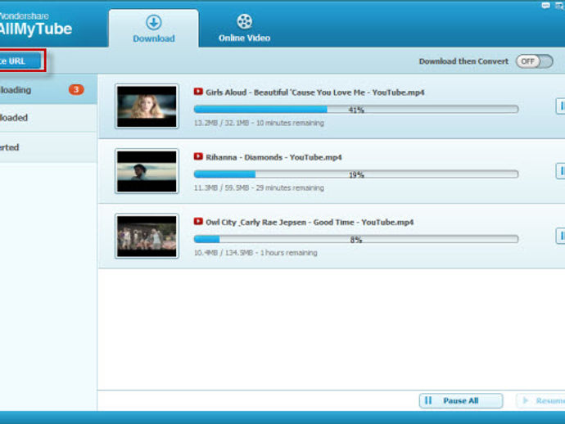
Task: Click the Pause All button
Action: click(x=461, y=400)
